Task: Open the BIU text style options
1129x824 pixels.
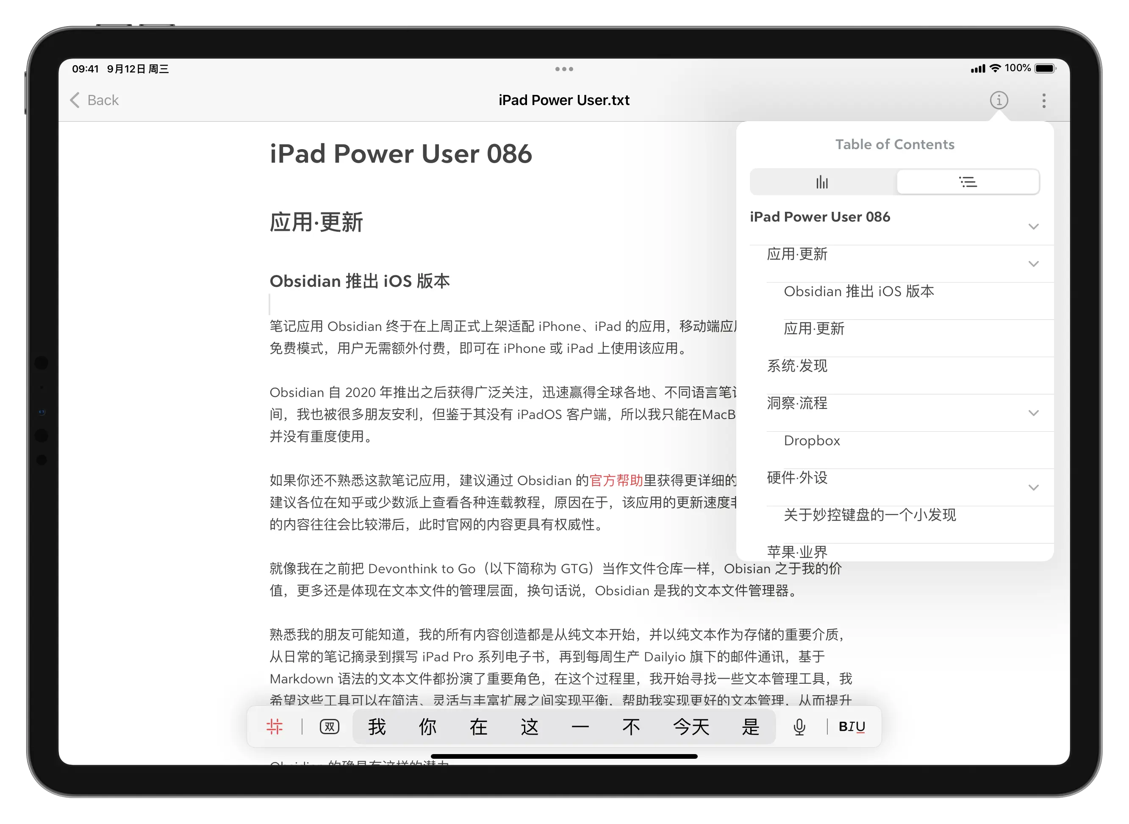Action: [x=852, y=726]
